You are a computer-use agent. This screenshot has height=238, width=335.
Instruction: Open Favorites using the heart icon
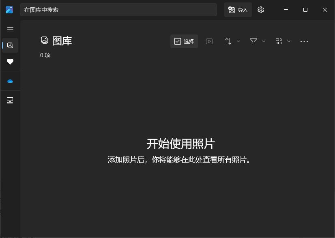(x=10, y=62)
